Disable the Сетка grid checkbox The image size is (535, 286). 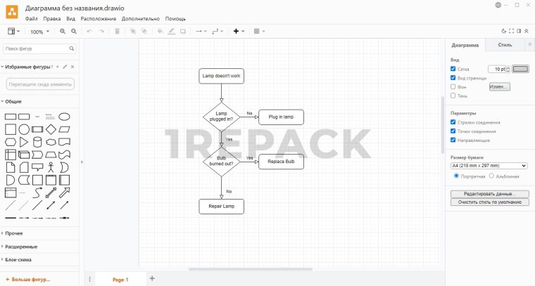tap(453, 69)
